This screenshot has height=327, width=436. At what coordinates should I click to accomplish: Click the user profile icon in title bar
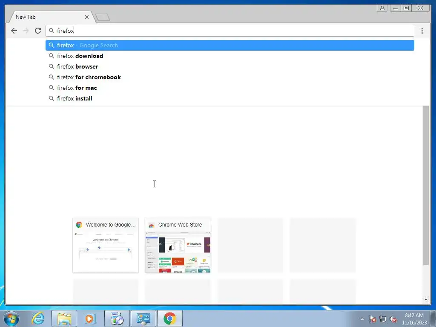(382, 8)
